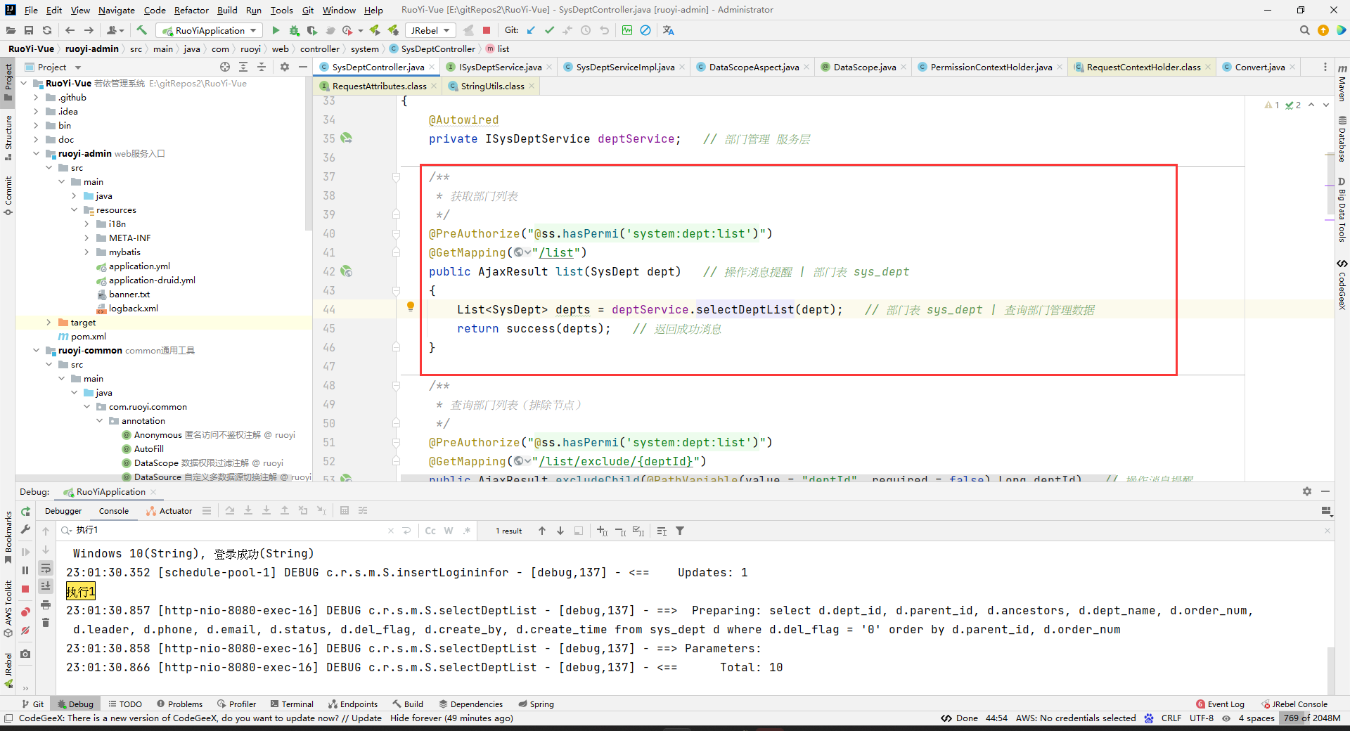This screenshot has height=731, width=1350.
Task: Open RuoYiApplication run configuration dropdown
Action: (210, 30)
